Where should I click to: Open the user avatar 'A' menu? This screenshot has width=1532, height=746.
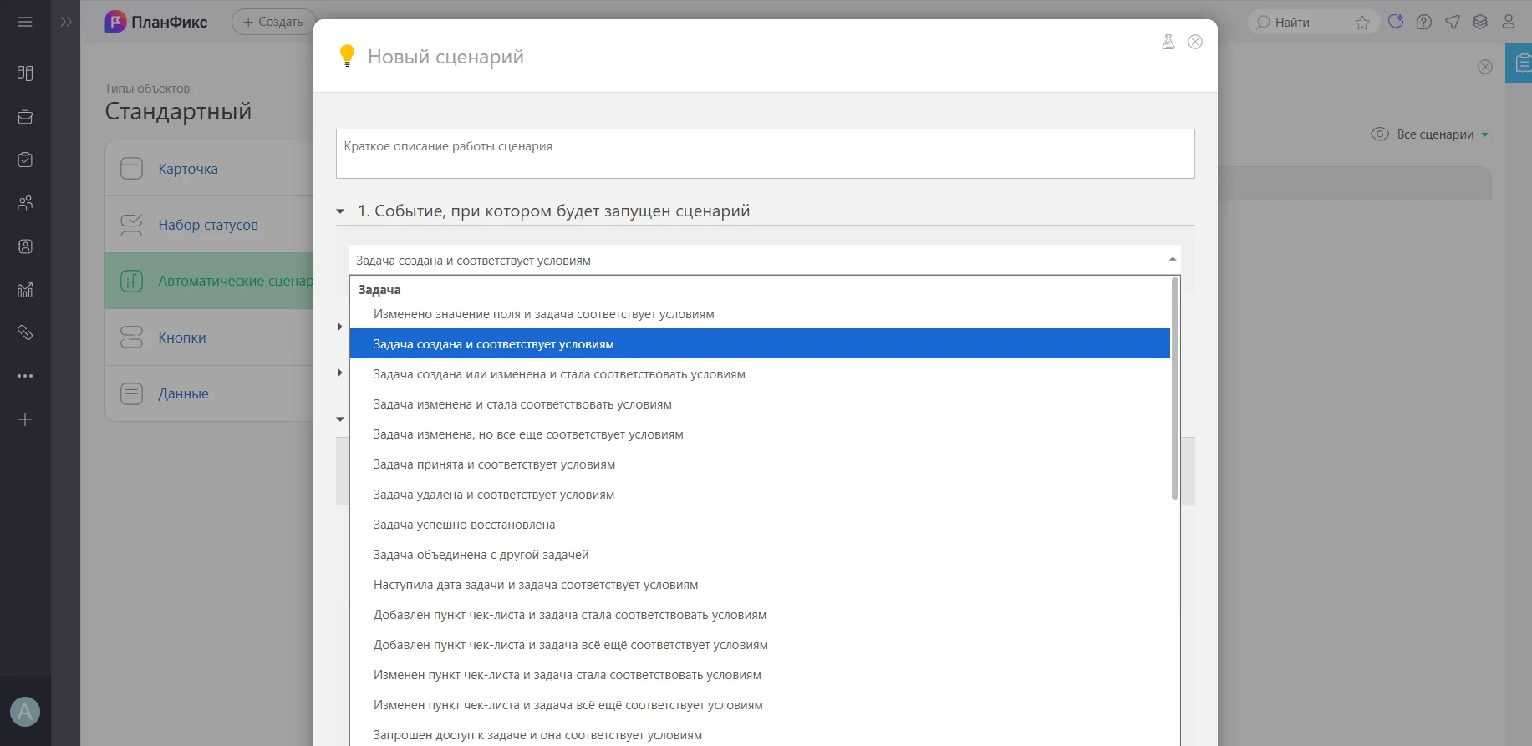click(25, 712)
